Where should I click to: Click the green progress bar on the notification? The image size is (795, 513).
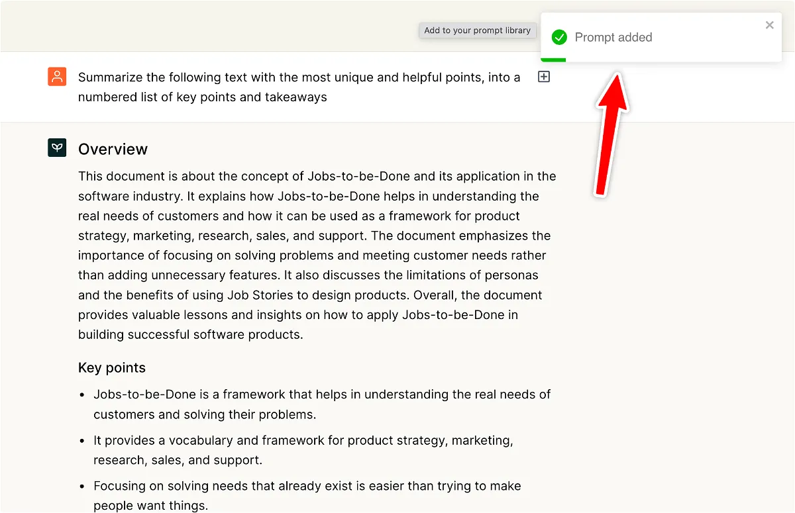coord(553,60)
